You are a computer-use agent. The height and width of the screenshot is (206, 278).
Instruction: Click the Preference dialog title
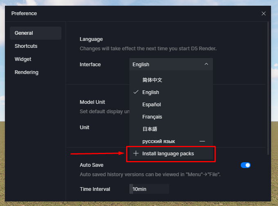(24, 13)
